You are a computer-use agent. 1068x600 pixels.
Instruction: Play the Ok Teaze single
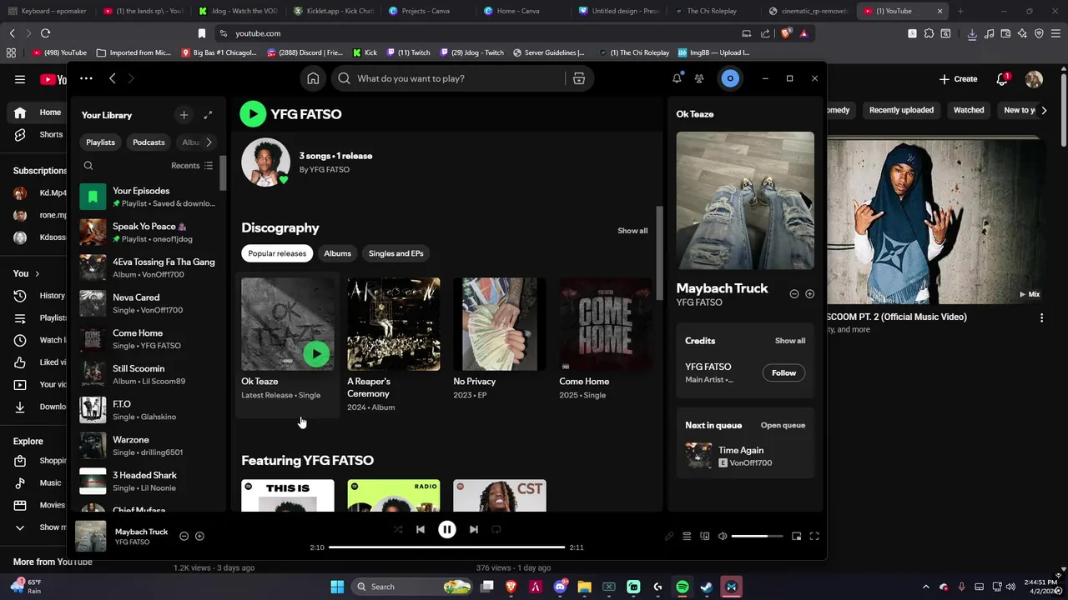point(316,354)
